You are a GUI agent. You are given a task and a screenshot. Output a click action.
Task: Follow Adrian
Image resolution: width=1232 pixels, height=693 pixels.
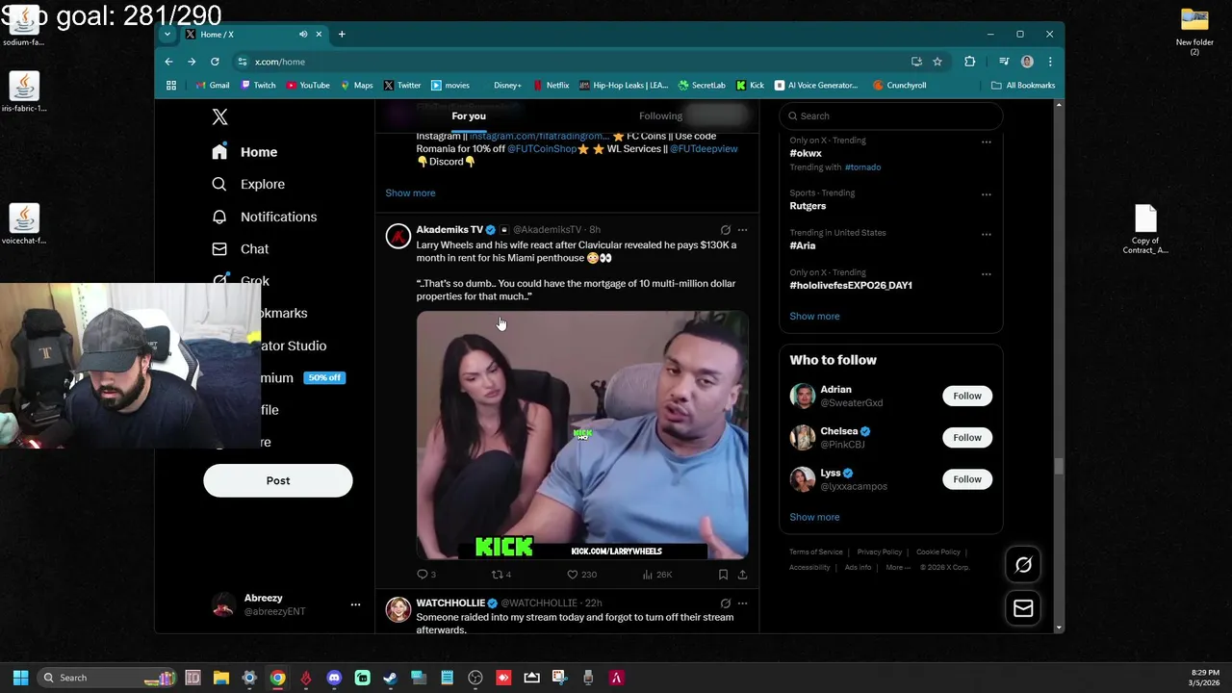(x=967, y=396)
